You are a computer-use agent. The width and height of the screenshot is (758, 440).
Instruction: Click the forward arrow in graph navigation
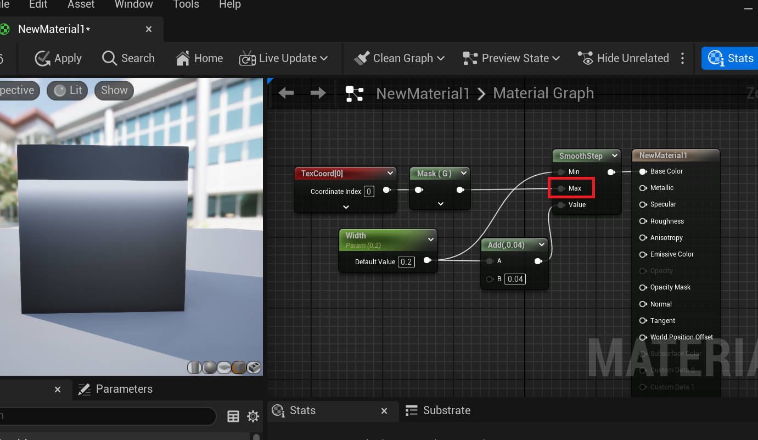point(318,93)
